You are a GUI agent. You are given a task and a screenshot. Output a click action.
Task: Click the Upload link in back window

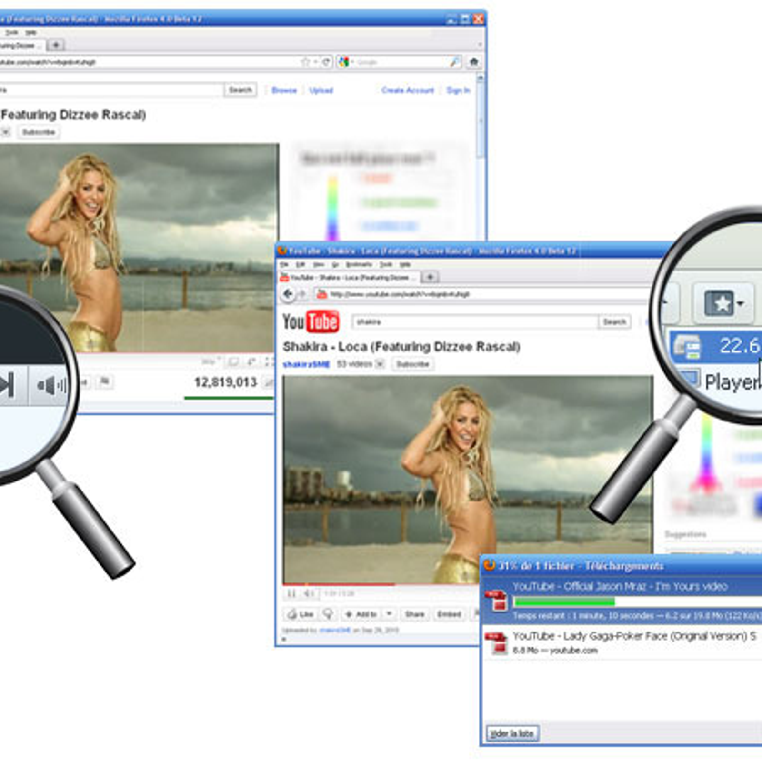tap(321, 90)
